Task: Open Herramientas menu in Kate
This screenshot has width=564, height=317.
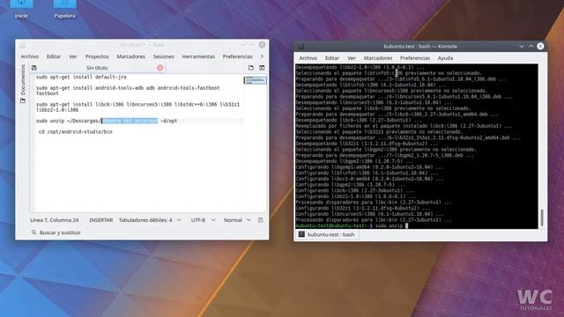Action: coord(198,56)
